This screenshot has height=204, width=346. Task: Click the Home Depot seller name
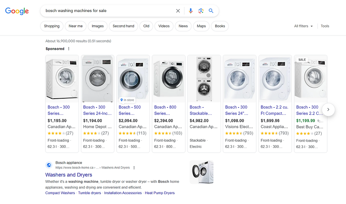click(x=97, y=127)
